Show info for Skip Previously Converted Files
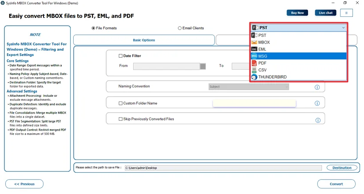This screenshot has height=194, width=364. (318, 120)
